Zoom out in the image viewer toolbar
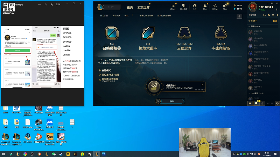This screenshot has height=157, width=280. (46, 5)
